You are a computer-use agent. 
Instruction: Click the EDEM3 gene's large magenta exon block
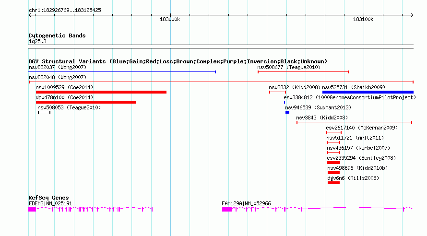point(32,209)
